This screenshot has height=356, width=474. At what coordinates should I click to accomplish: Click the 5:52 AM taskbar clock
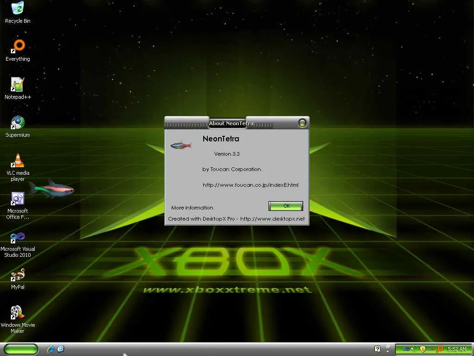[x=457, y=349]
